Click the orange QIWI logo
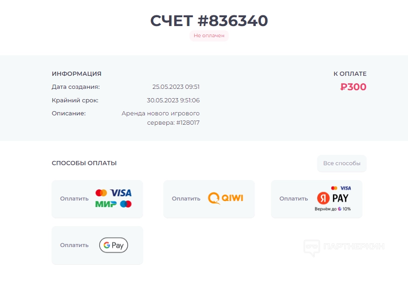This screenshot has height=281, width=408. [225, 198]
